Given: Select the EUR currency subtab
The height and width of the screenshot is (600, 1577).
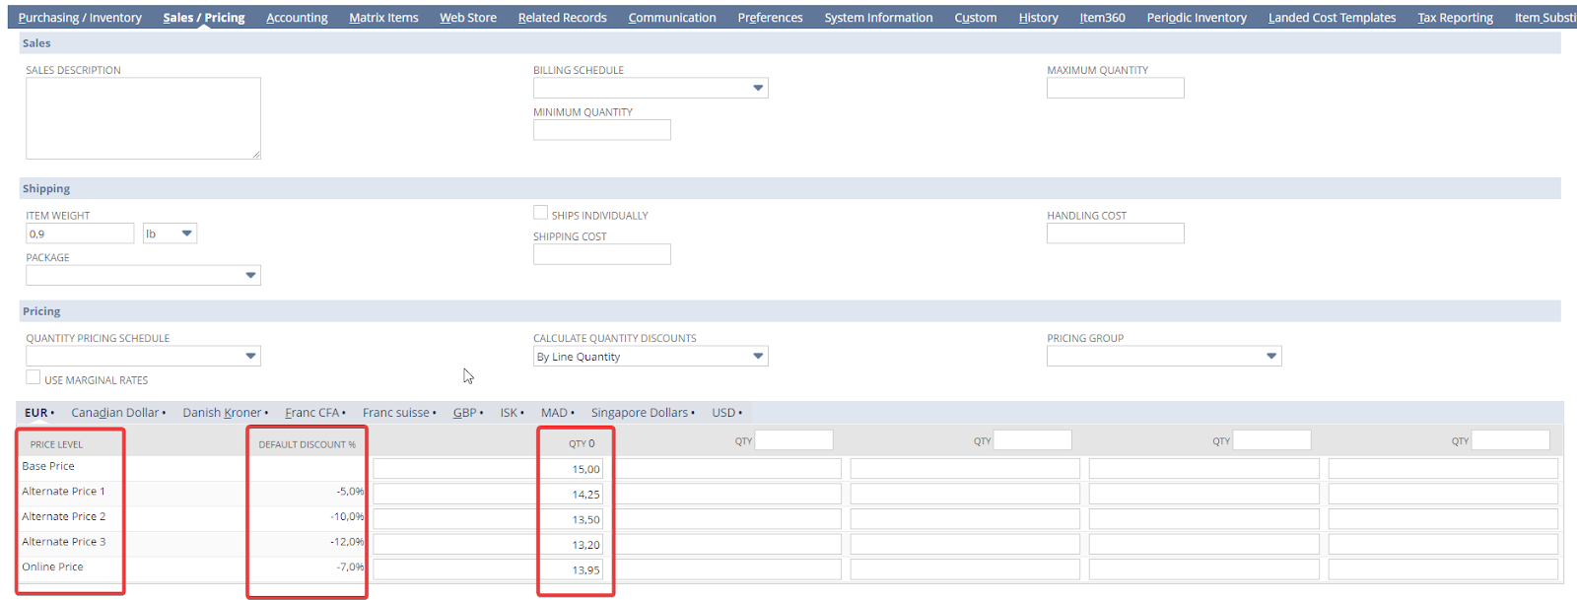Looking at the screenshot, I should point(36,413).
